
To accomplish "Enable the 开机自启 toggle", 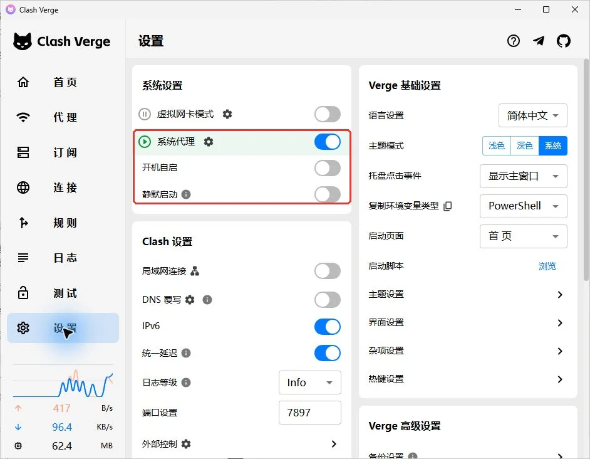I will pyautogui.click(x=328, y=167).
